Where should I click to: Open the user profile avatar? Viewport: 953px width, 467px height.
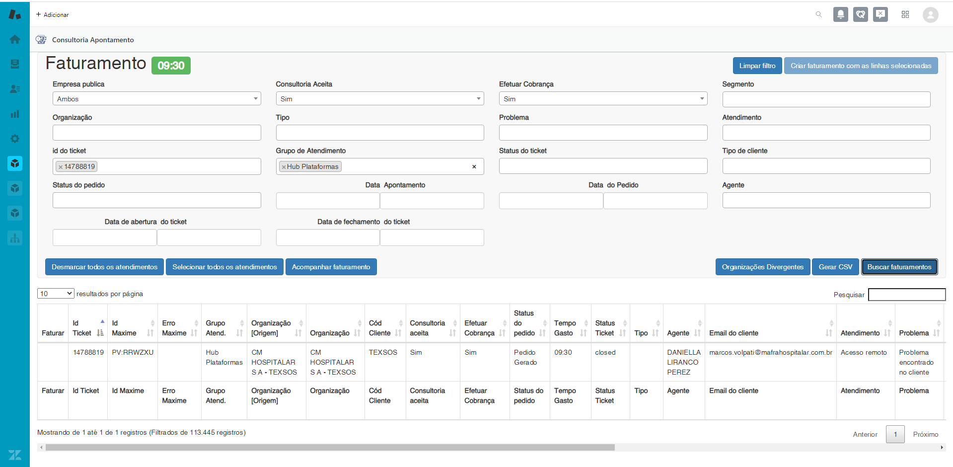[x=930, y=15]
